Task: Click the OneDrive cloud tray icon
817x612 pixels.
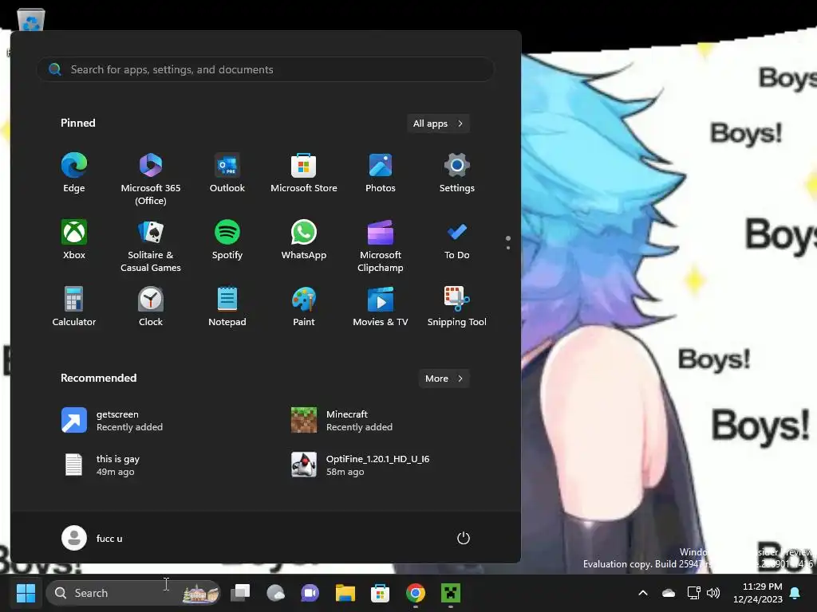Action: pos(669,593)
